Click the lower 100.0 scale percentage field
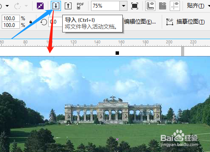 11,25
